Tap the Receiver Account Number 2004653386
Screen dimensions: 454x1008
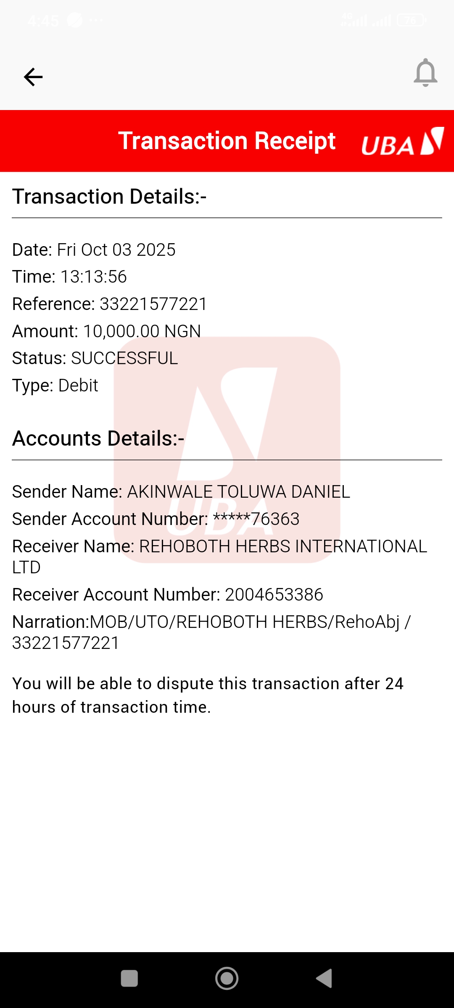(274, 595)
